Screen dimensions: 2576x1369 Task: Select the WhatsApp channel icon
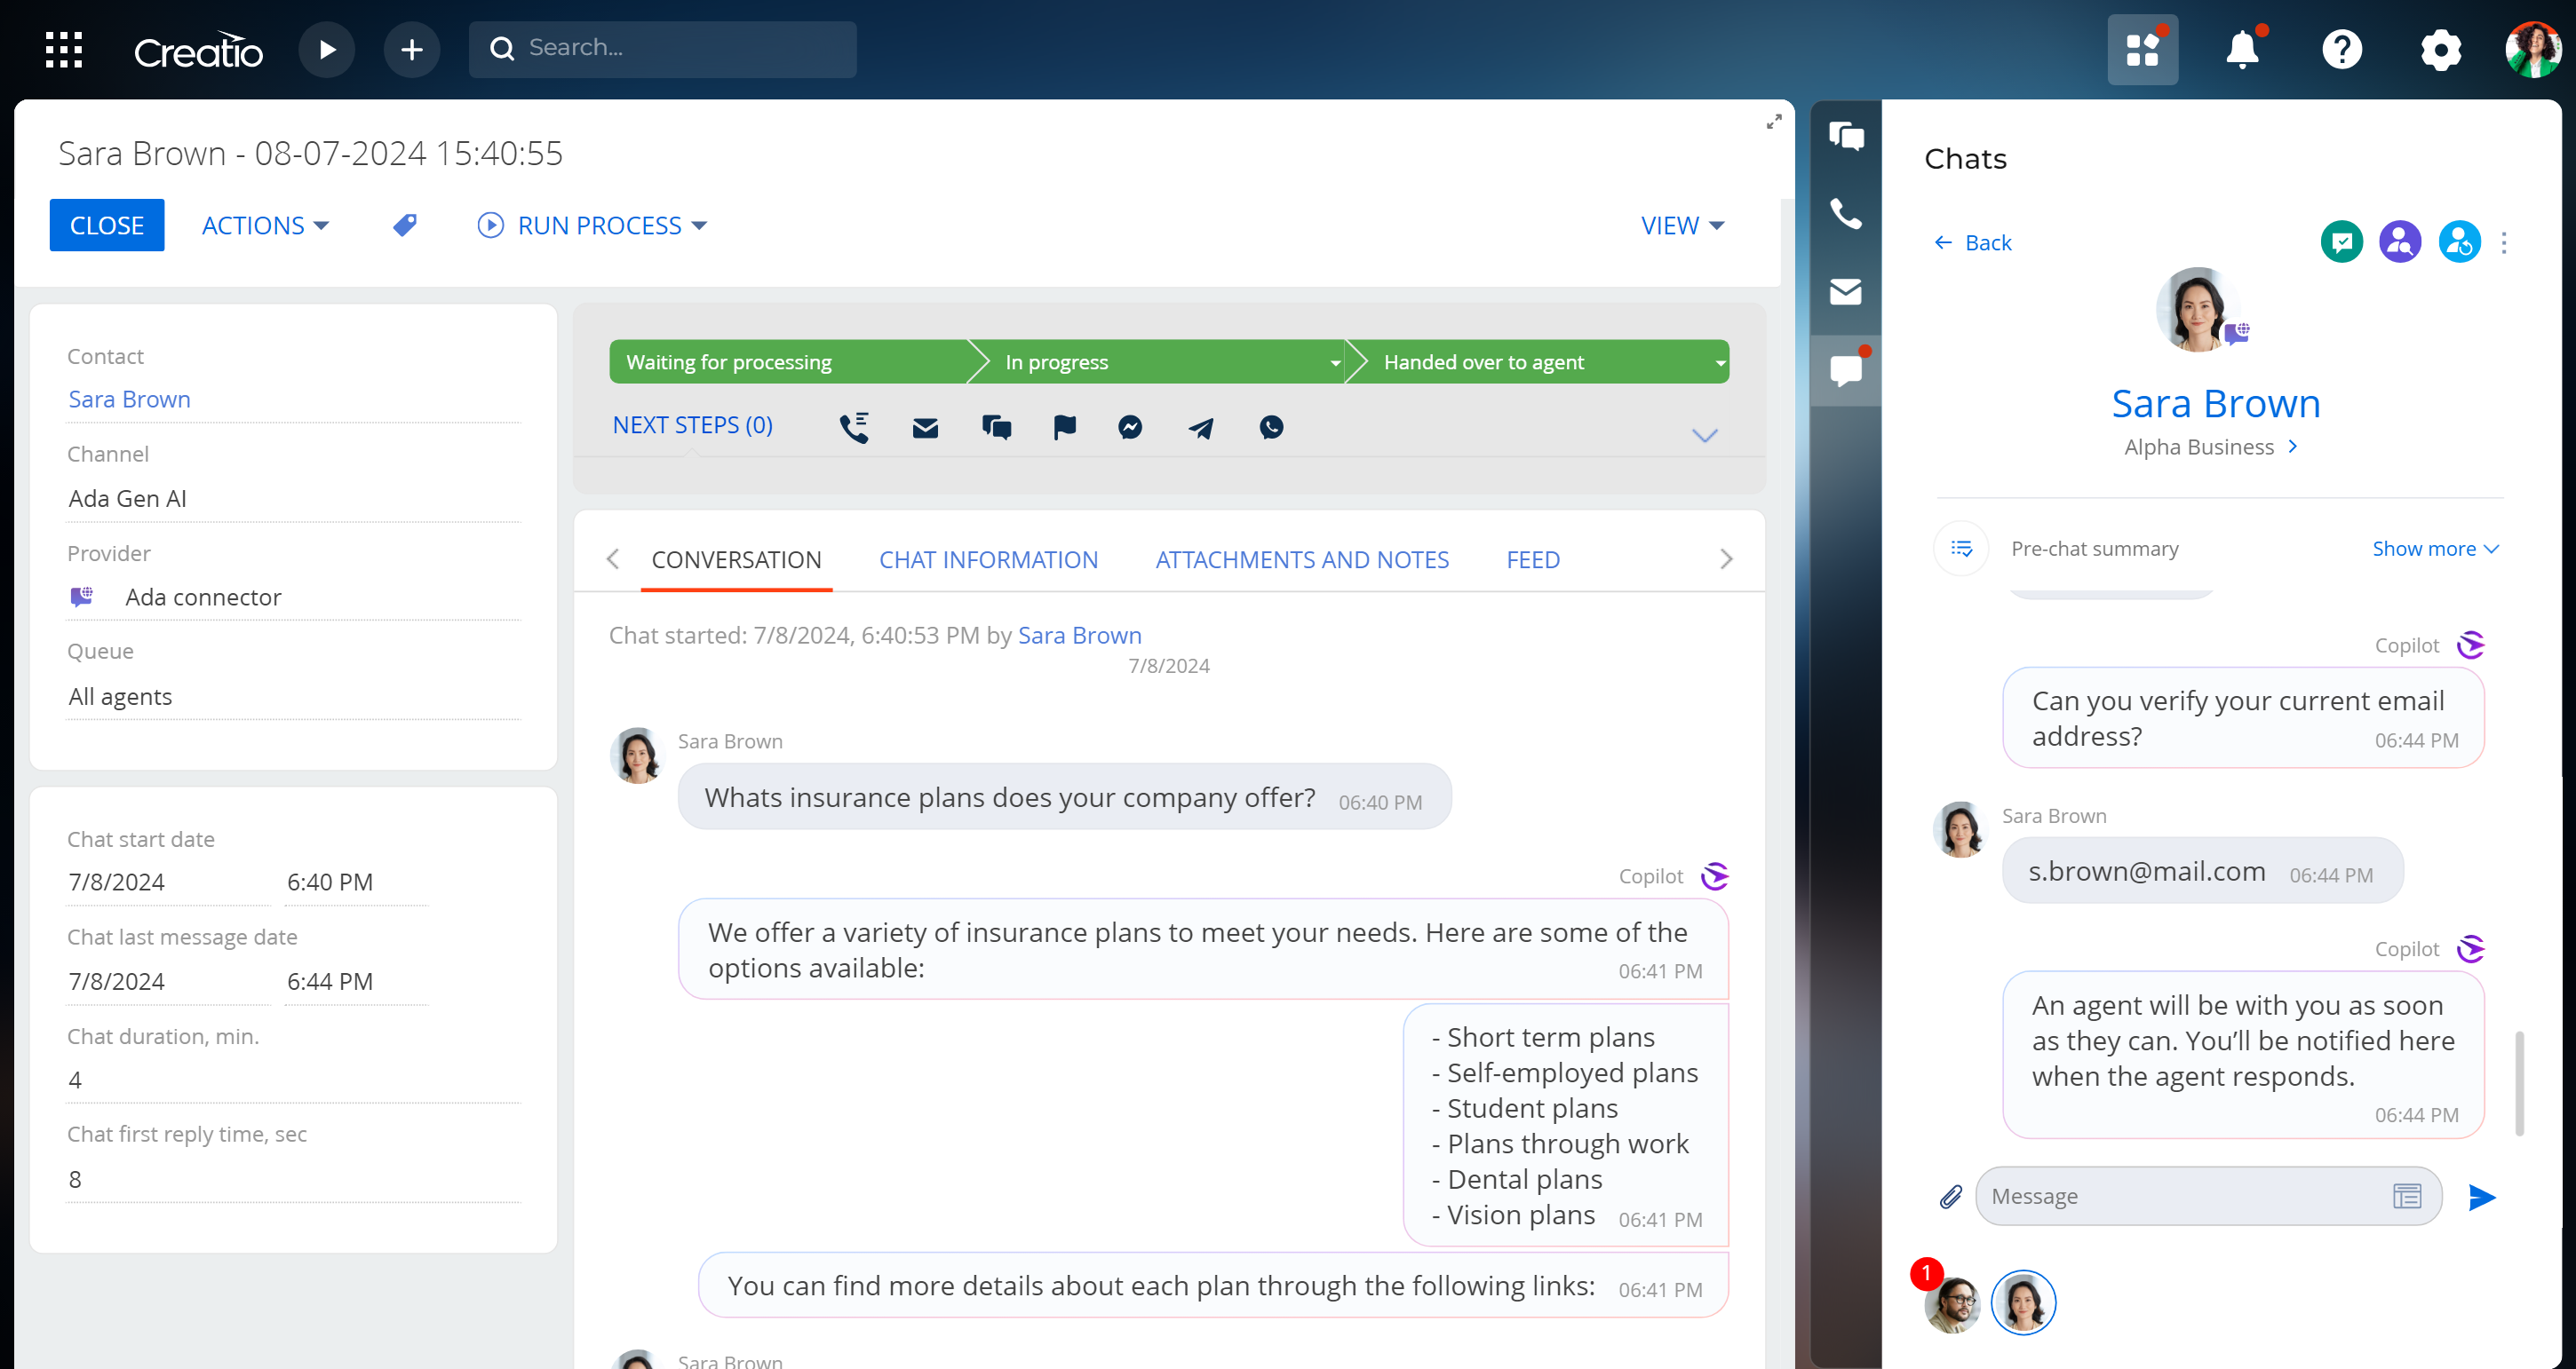click(x=1270, y=428)
